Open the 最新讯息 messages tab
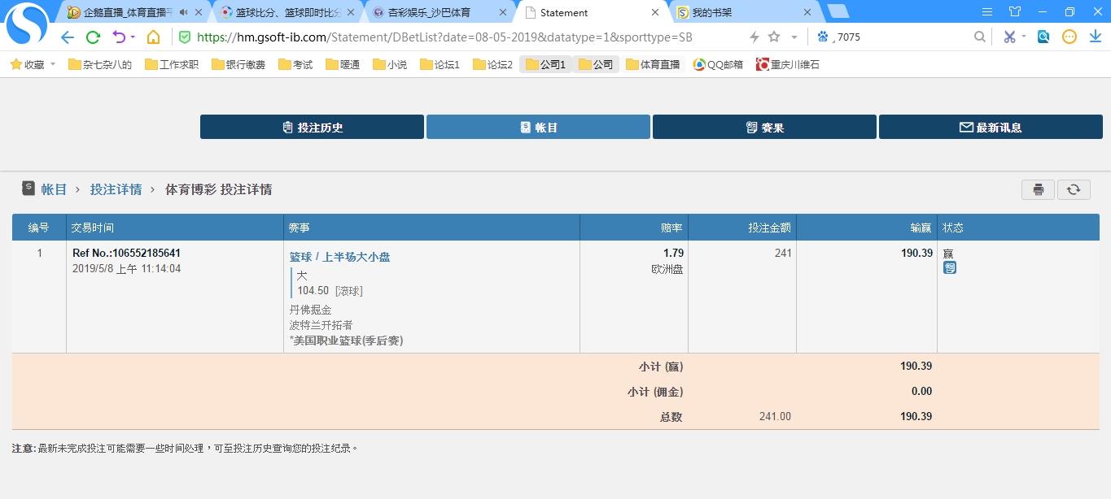 991,127
